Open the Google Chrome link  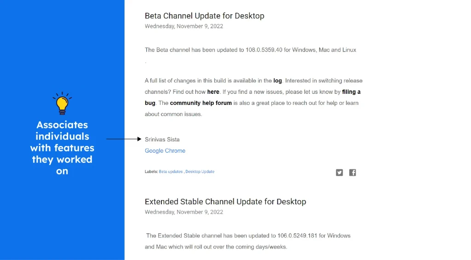pos(165,150)
